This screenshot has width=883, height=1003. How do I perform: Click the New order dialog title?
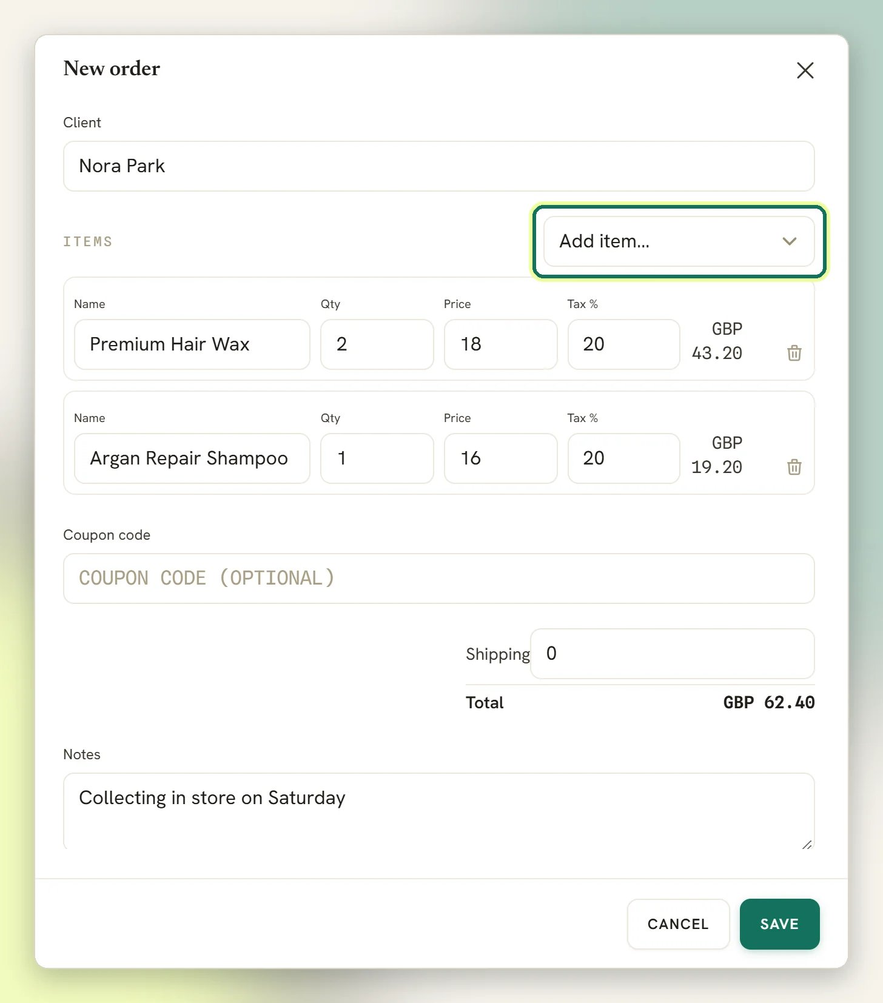pyautogui.click(x=112, y=69)
